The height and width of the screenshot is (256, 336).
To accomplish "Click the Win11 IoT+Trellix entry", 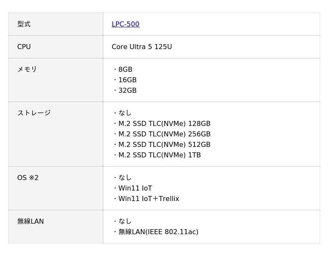I will [x=149, y=199].
